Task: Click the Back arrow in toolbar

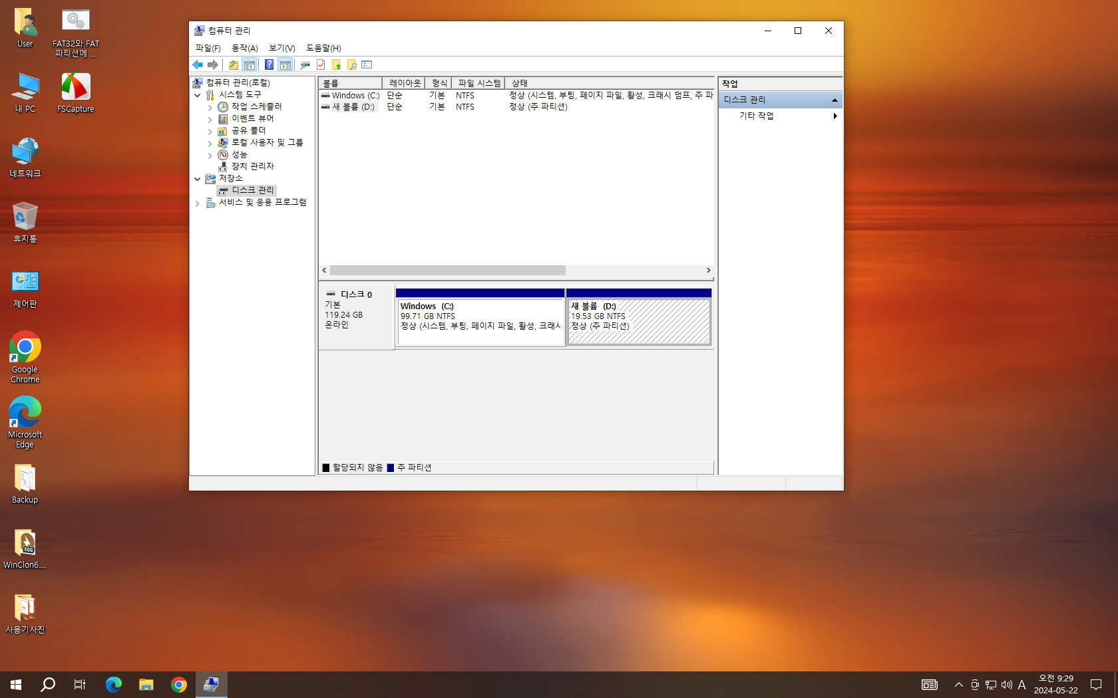Action: 198,64
